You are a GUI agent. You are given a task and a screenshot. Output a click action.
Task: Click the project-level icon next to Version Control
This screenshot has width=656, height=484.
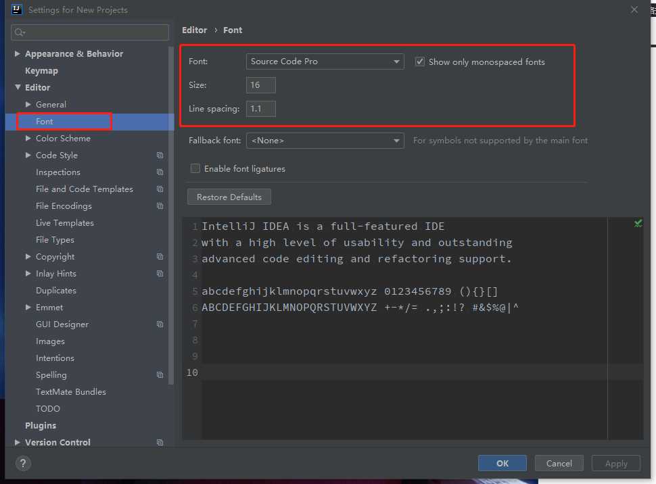click(x=160, y=442)
